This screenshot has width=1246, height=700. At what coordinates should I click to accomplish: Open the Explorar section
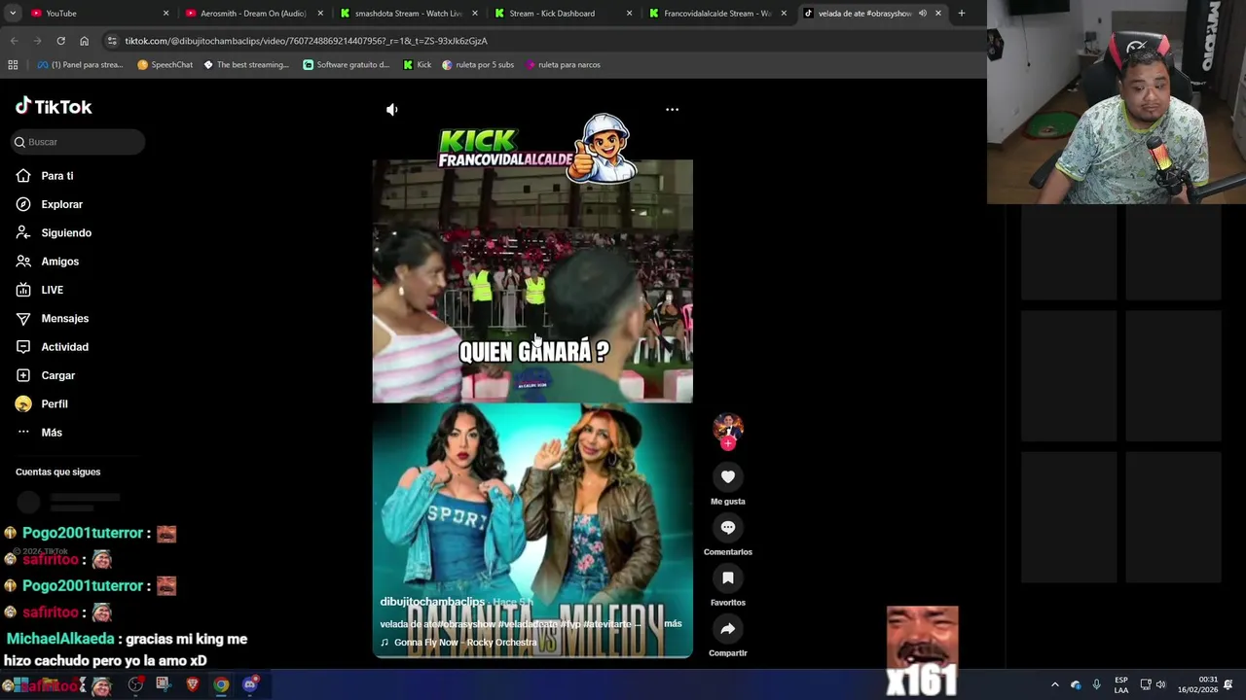(x=50, y=204)
